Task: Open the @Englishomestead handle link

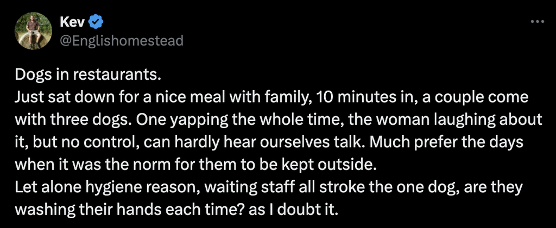Action: point(122,40)
